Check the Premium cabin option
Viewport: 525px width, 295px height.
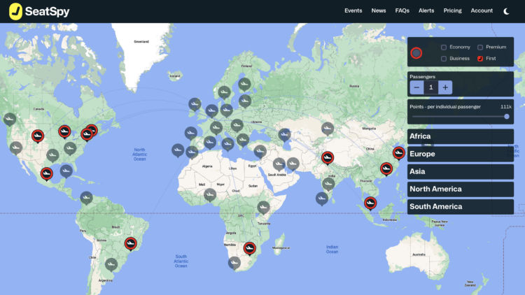(x=480, y=47)
